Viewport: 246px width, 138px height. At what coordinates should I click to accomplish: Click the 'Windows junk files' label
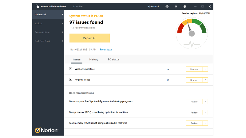click(x=85, y=69)
